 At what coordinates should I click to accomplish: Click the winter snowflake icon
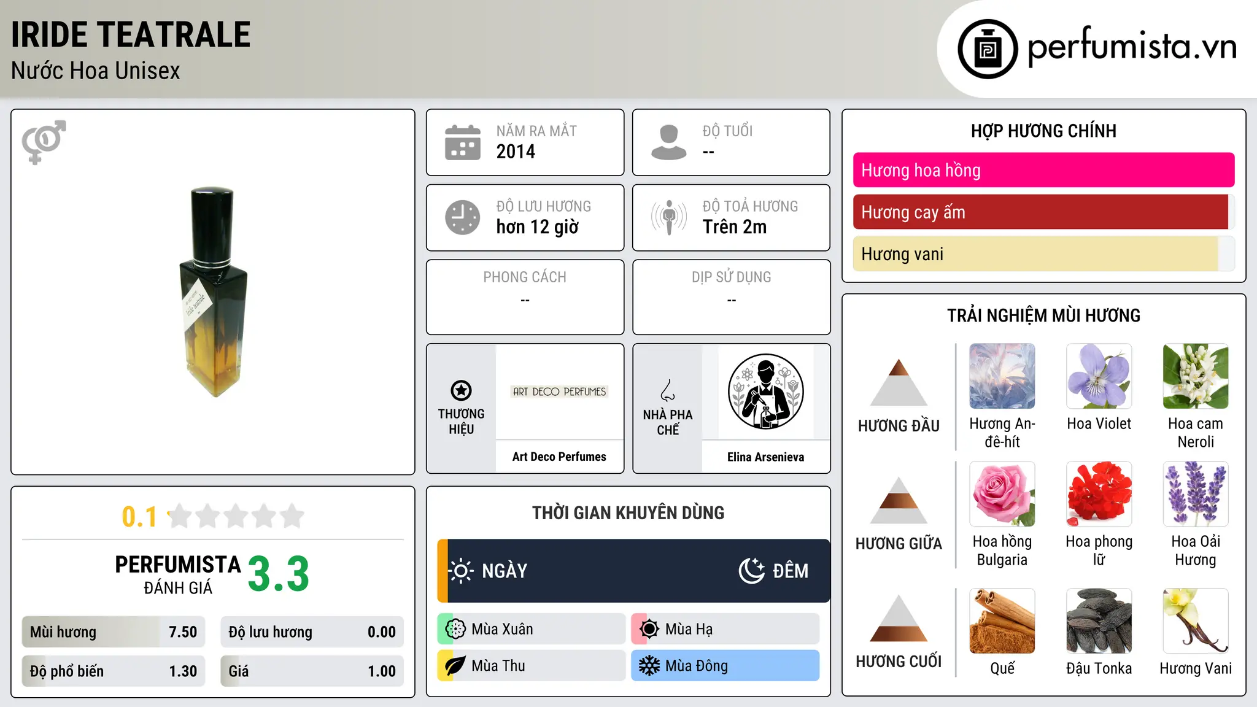[649, 666]
